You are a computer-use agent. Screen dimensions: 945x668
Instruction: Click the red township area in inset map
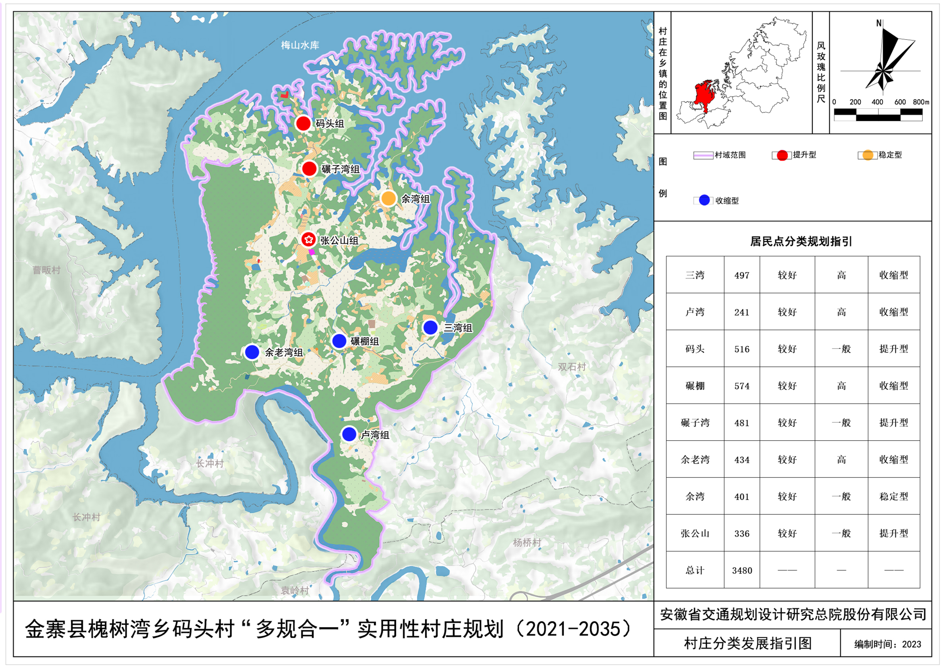click(x=705, y=95)
